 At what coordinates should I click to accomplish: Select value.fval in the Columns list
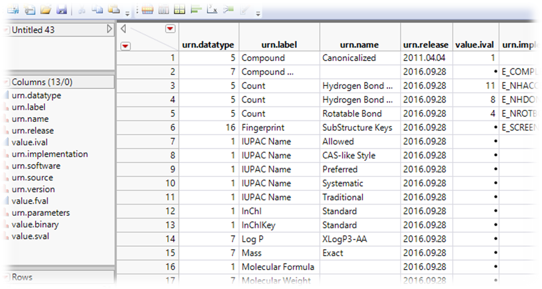(29, 201)
